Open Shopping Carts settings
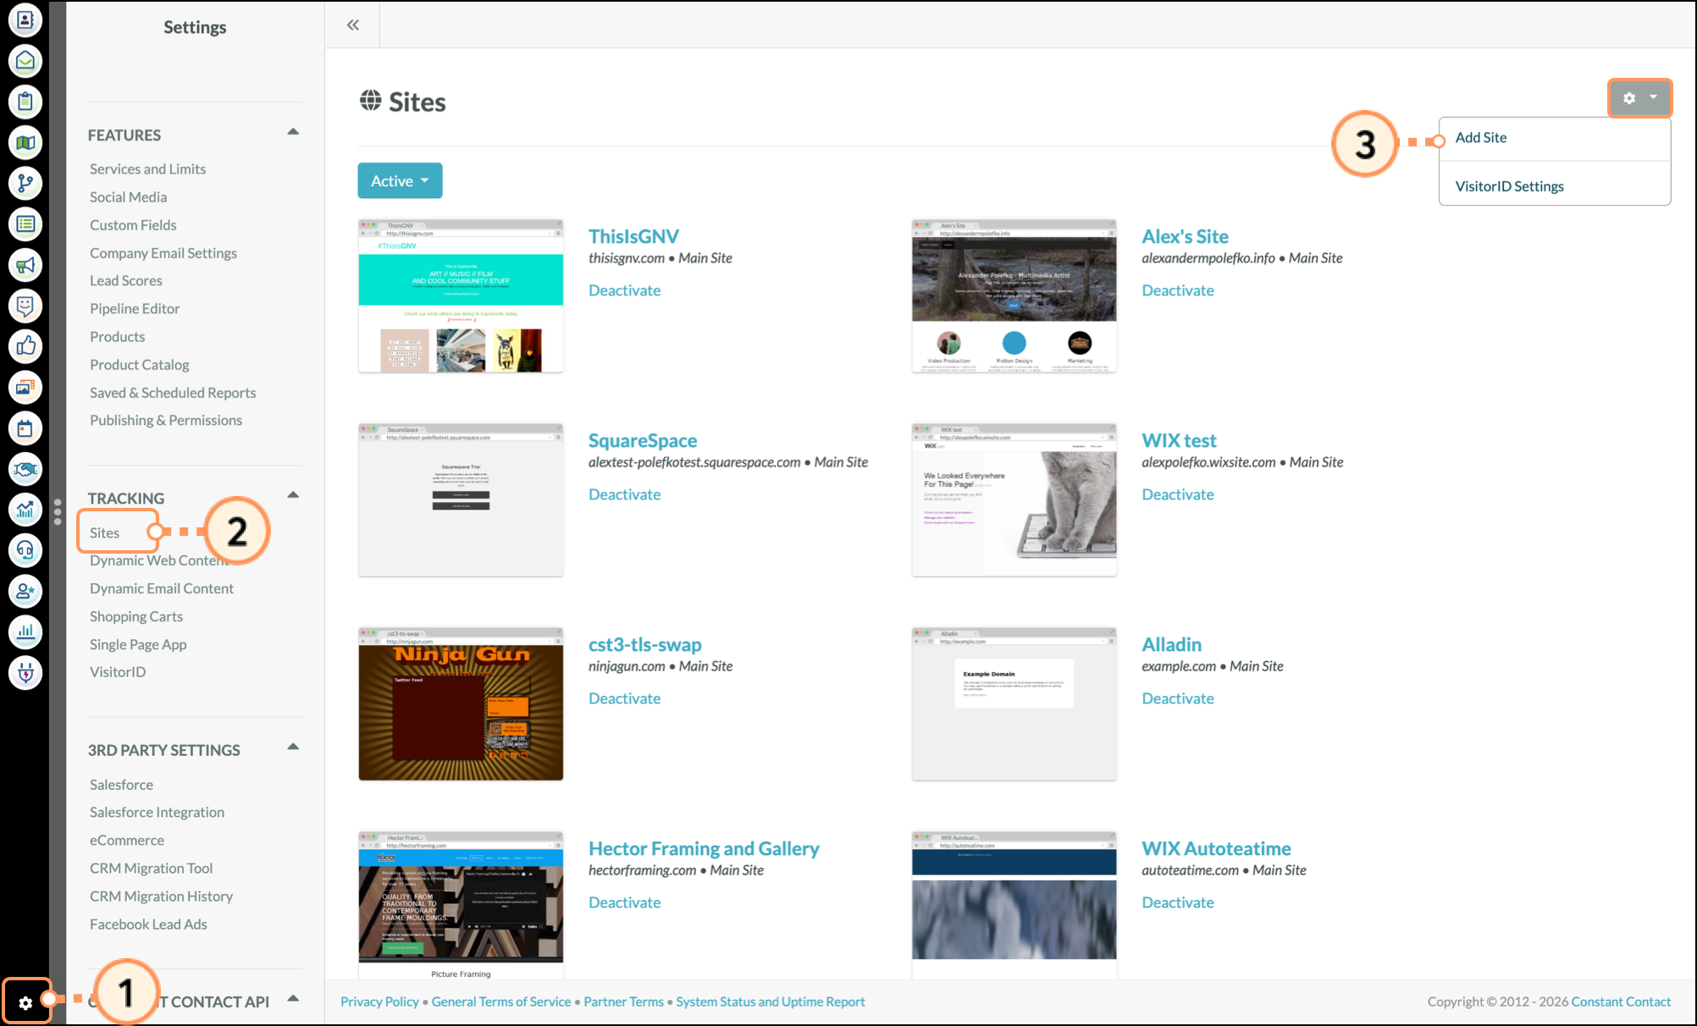This screenshot has width=1697, height=1026. pos(136,616)
